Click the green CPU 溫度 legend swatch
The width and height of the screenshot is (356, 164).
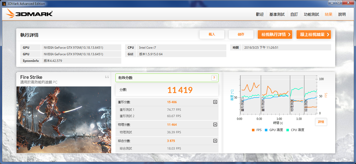pos(288,130)
